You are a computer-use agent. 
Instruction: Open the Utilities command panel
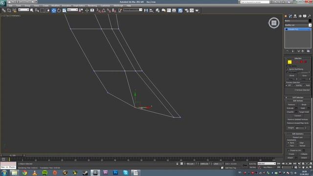click(309, 16)
